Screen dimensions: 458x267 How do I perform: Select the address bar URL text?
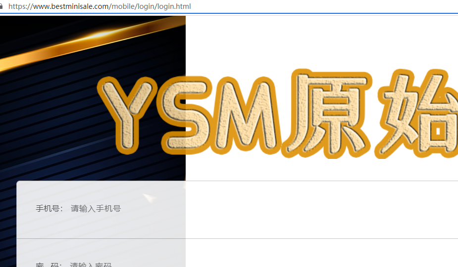(99, 6)
